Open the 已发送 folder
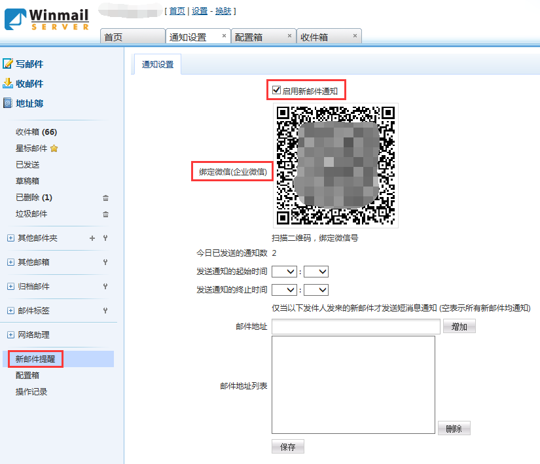Viewport: 540px width, 464px height. (27, 165)
